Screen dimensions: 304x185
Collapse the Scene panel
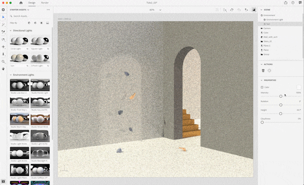pos(261,9)
